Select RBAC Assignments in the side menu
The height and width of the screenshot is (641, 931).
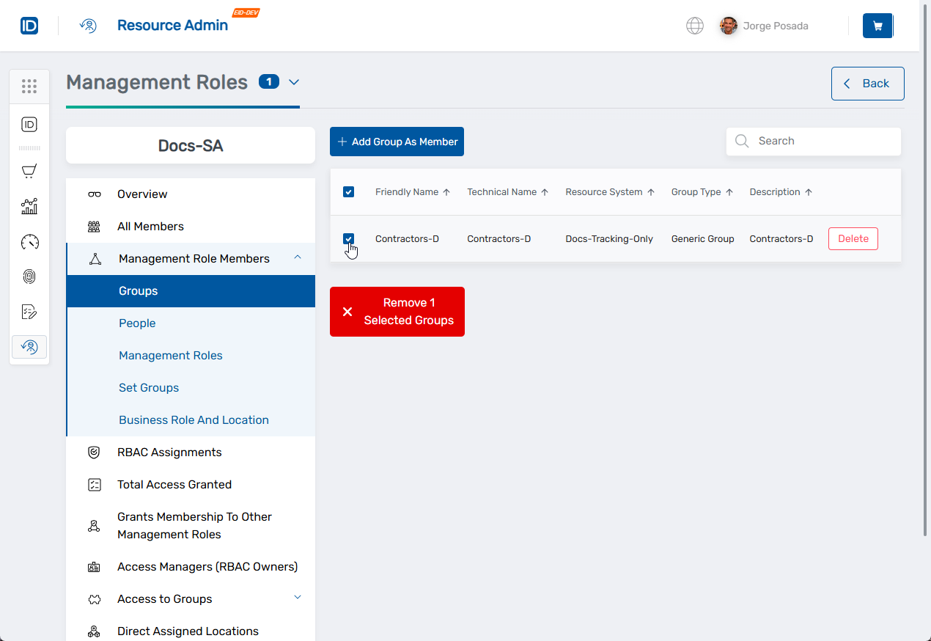coord(169,453)
